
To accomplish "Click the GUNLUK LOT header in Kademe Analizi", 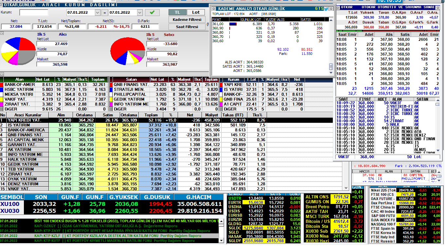I will point(251,20).
